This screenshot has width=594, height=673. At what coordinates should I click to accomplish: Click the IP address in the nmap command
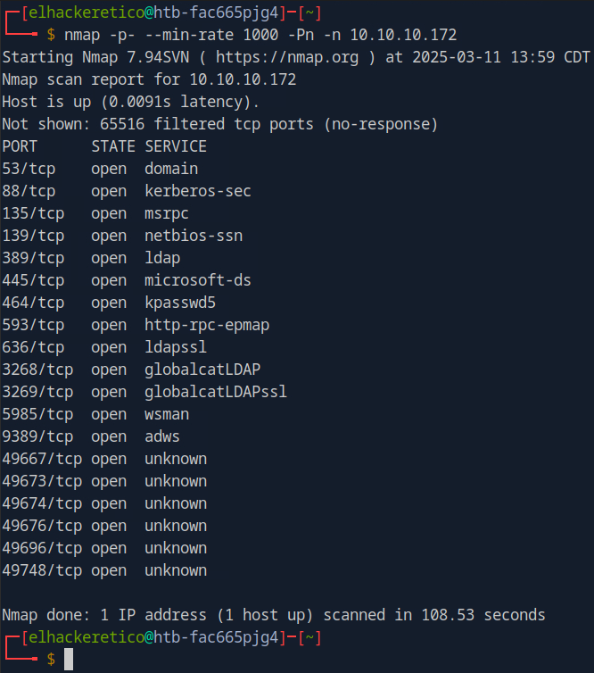[403, 35]
